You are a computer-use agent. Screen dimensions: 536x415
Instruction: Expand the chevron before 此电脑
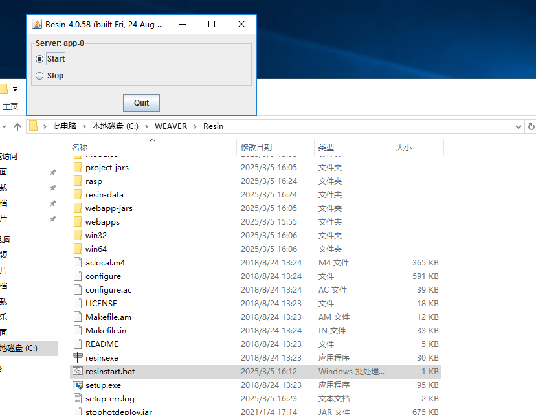pos(45,126)
